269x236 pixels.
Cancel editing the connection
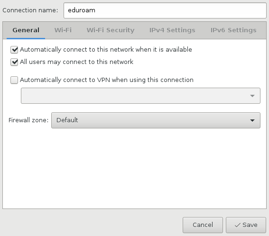coord(203,225)
